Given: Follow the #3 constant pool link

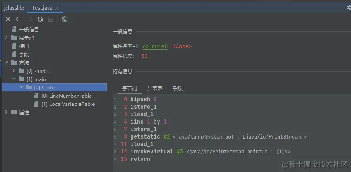Looking at the screenshot, I should [x=180, y=151].
